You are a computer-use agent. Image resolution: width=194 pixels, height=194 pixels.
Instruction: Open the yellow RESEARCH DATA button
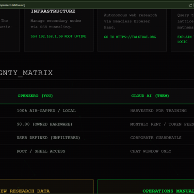coord(47,187)
